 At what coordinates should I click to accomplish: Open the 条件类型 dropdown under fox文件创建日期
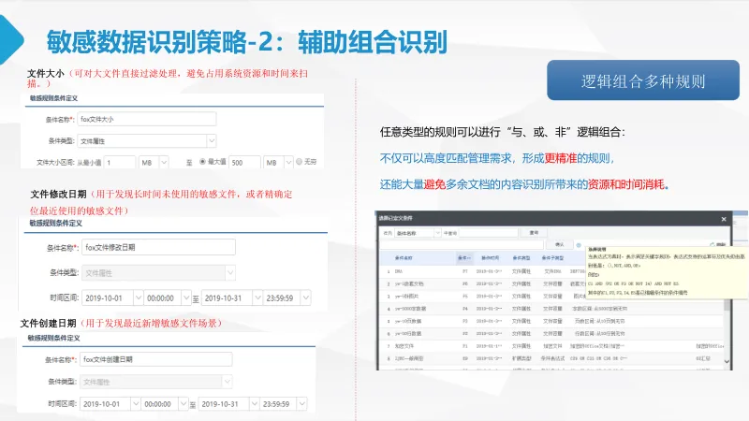coord(228,382)
